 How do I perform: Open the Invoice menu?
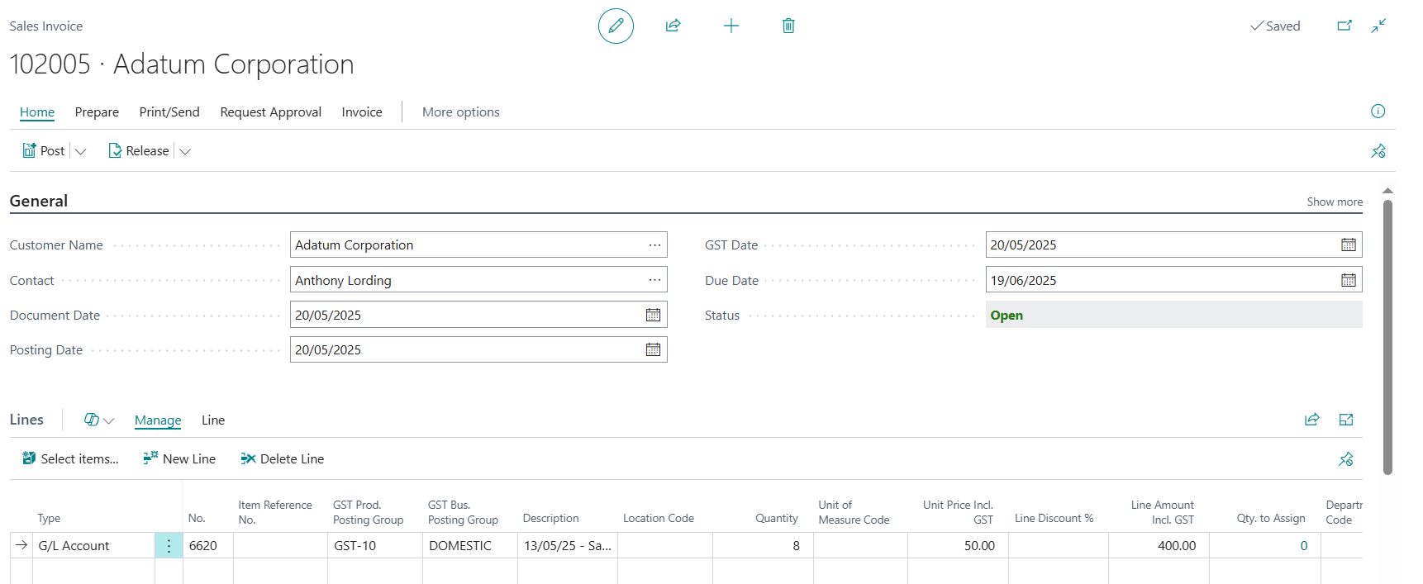pyautogui.click(x=362, y=112)
